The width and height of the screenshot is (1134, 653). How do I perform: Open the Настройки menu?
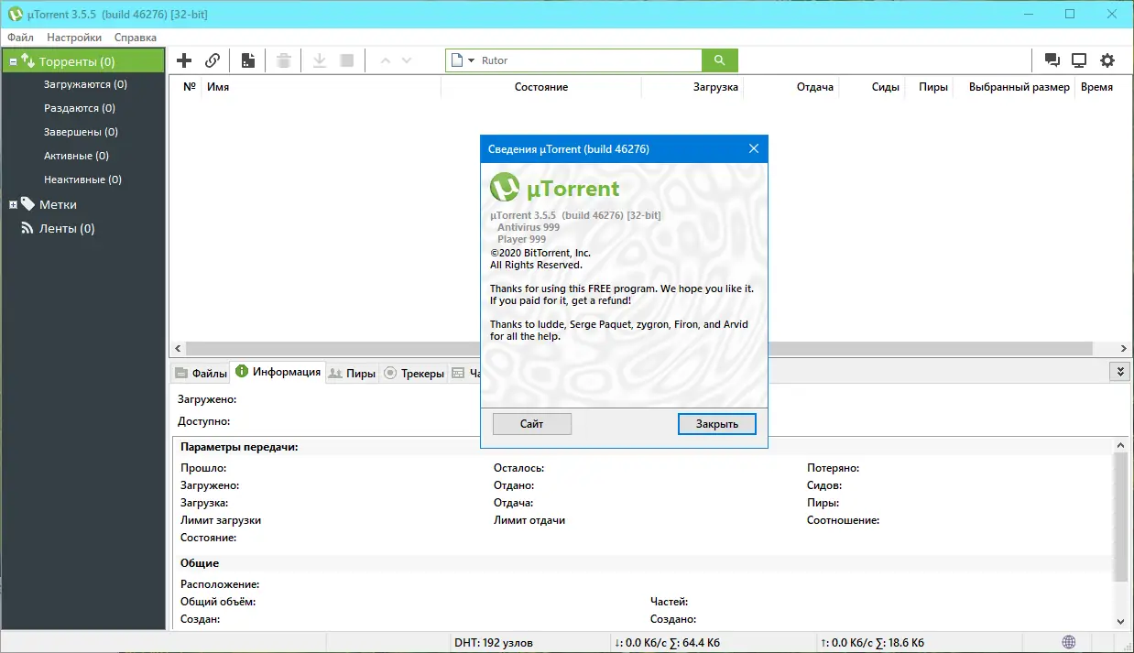click(x=74, y=38)
